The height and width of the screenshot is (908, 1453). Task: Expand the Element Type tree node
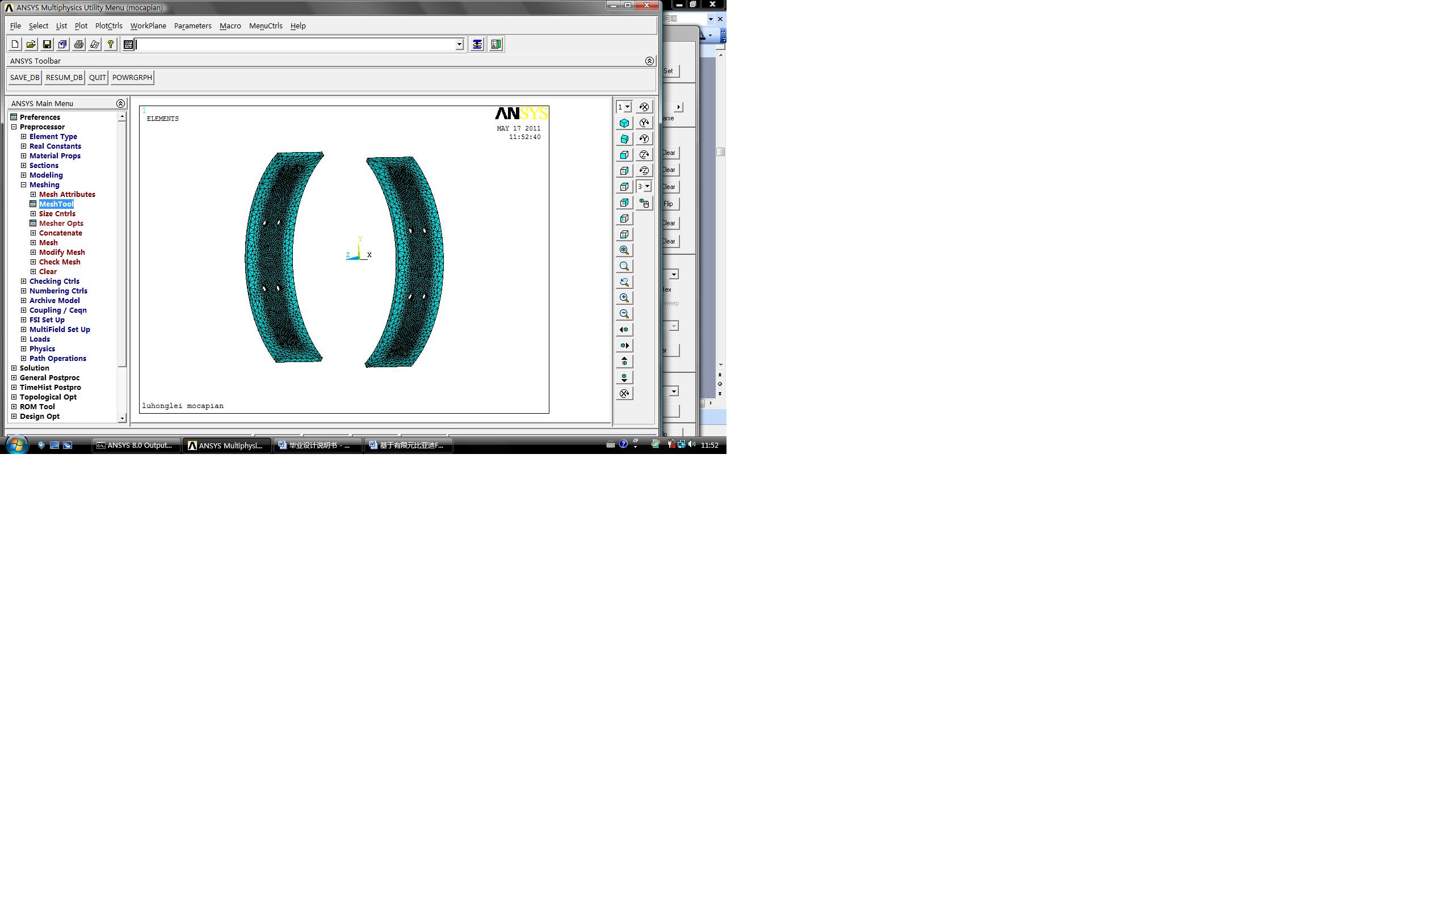coord(23,136)
